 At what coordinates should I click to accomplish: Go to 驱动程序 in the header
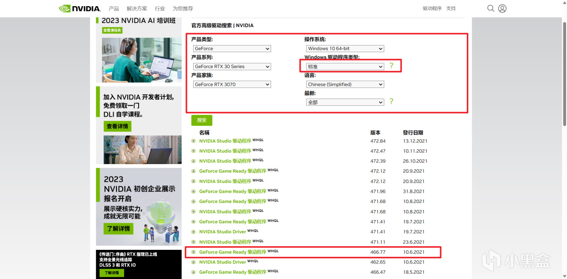(432, 8)
